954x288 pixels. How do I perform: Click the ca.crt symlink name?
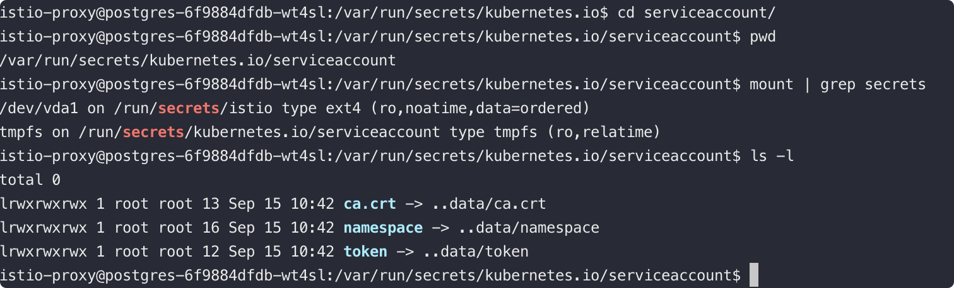[x=370, y=204]
